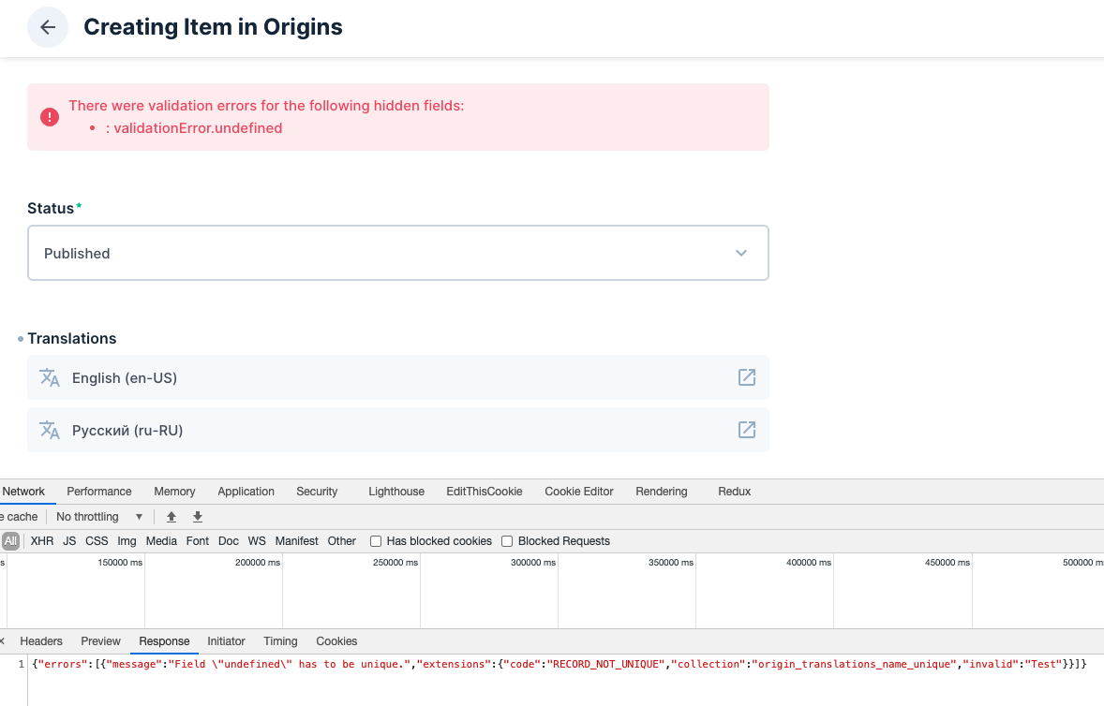Open English (en-US) translation edit icon

click(x=746, y=377)
